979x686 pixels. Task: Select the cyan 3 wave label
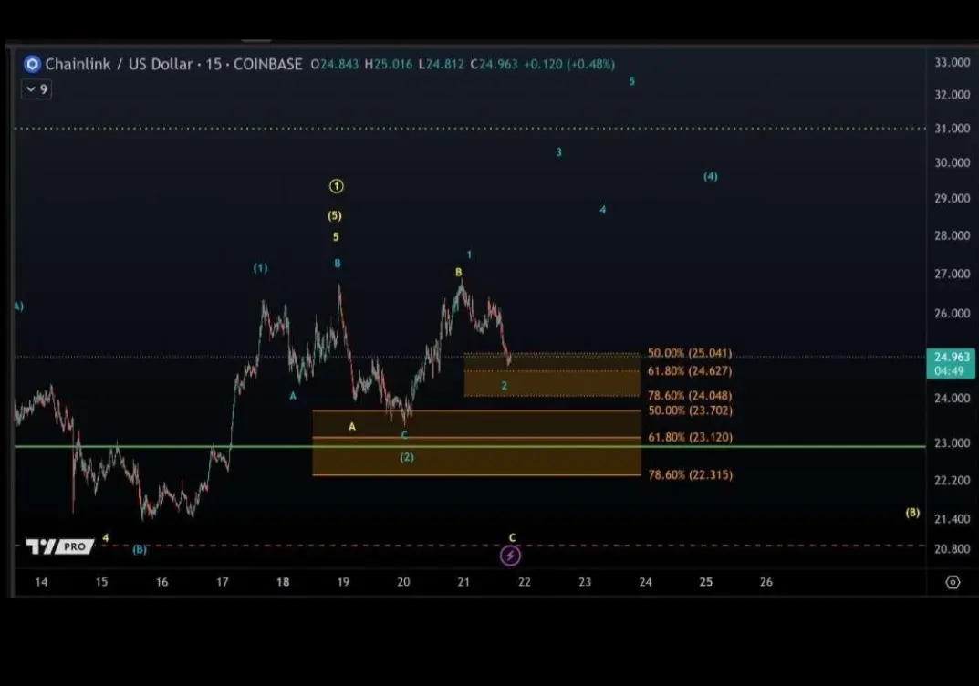click(558, 151)
